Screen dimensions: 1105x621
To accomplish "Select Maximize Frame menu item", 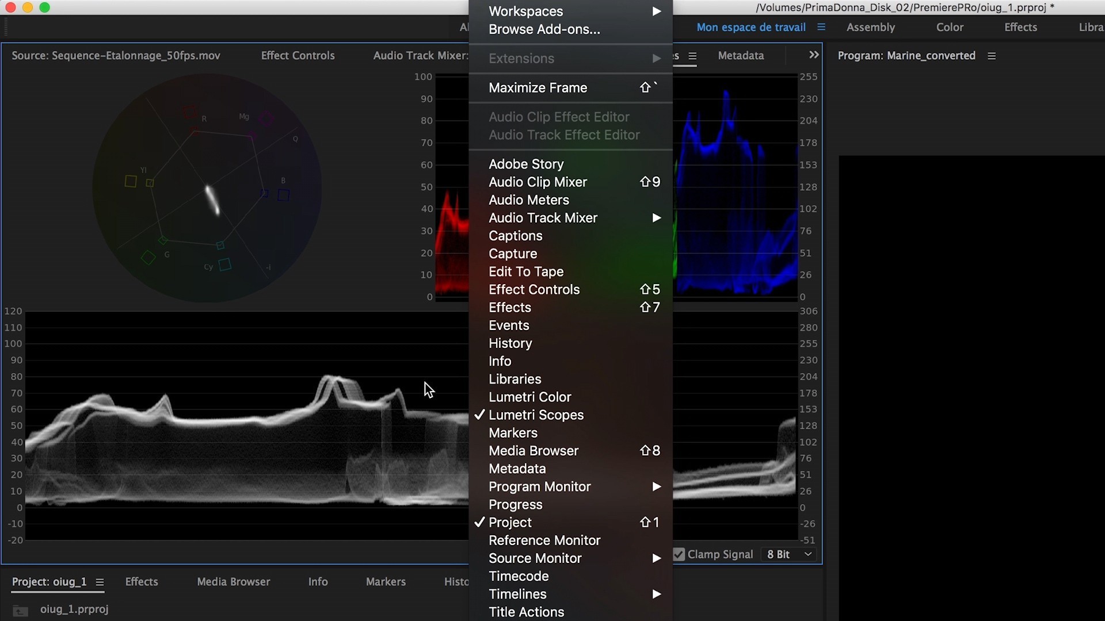I will click(571, 88).
